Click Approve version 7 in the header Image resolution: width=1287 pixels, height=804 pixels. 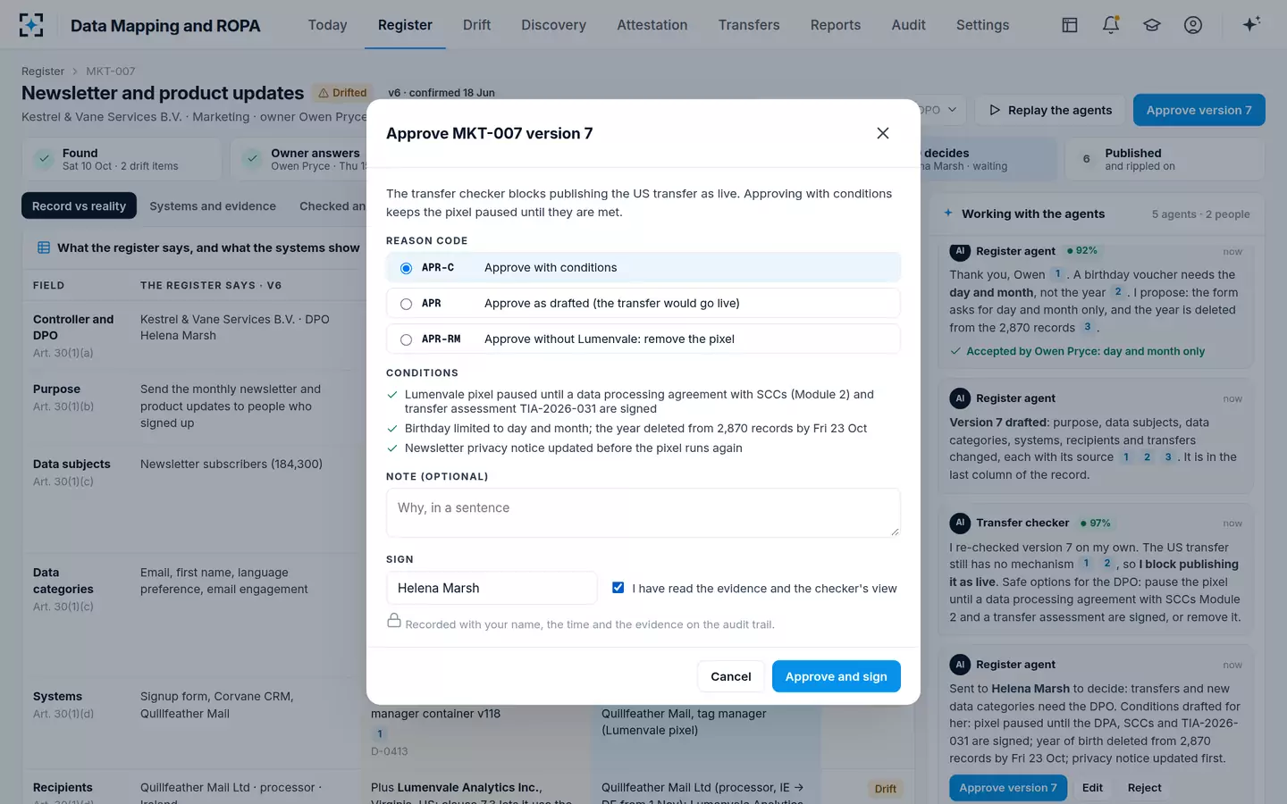[x=1199, y=110]
